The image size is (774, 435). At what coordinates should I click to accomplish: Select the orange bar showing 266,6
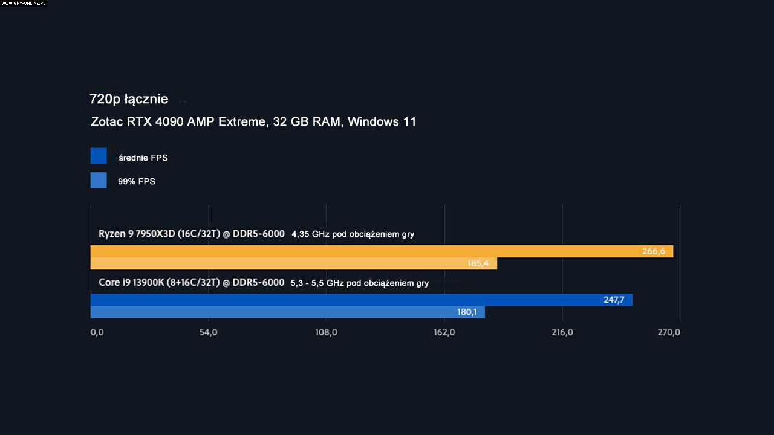coord(381,251)
